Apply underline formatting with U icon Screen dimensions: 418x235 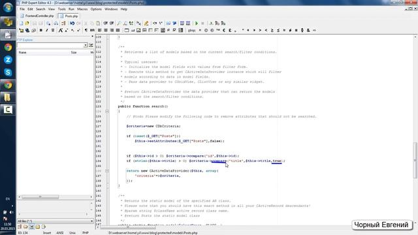(x=53, y=31)
